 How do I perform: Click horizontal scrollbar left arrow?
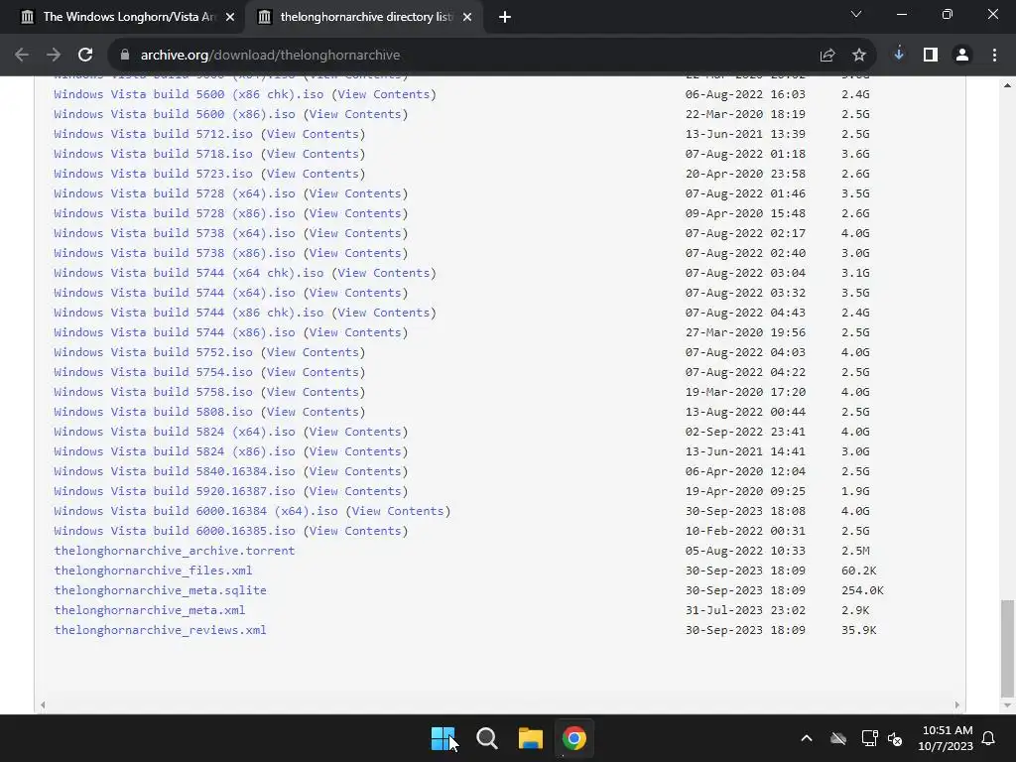tap(43, 705)
